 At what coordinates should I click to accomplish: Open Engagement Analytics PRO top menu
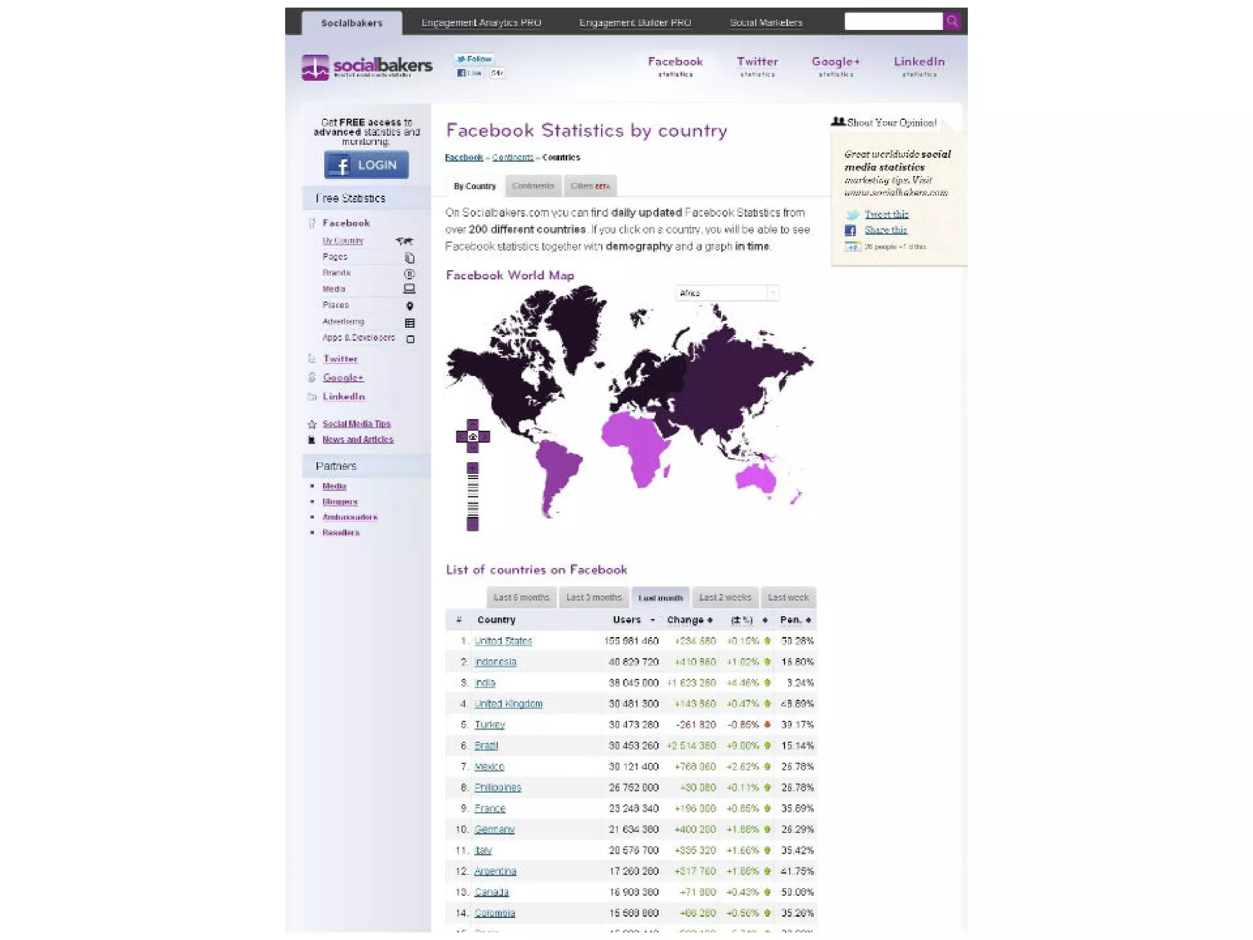tap(481, 23)
